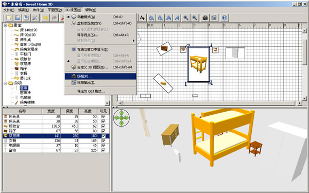The image size is (309, 193).
Task: Toggle visible checkbox for 窗帘 row
Action: [x=103, y=150]
